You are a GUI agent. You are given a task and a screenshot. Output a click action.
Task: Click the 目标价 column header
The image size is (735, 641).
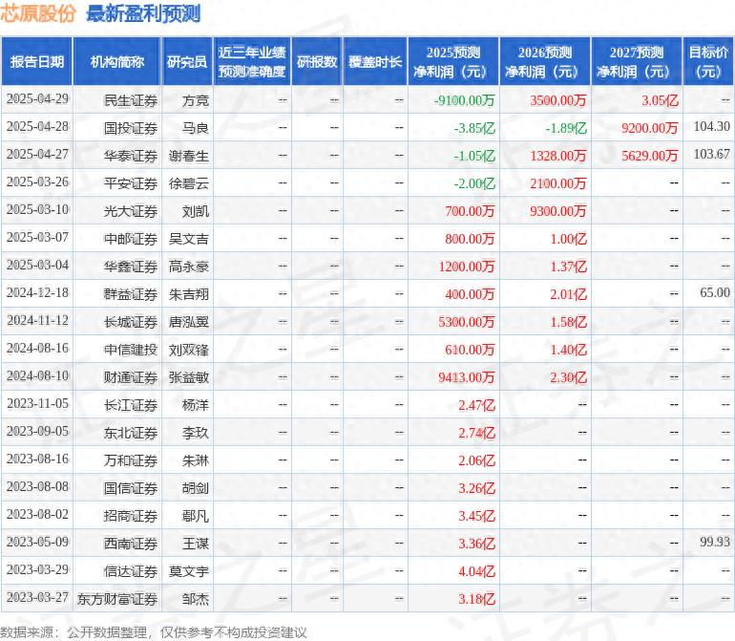coord(708,62)
